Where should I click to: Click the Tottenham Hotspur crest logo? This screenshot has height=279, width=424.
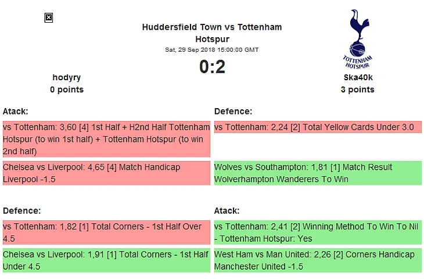(358, 38)
